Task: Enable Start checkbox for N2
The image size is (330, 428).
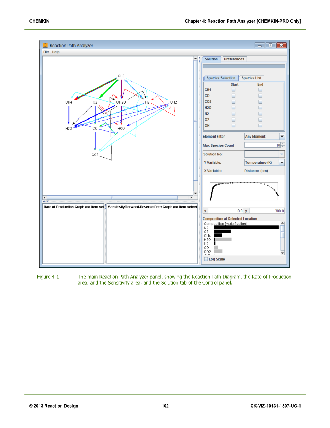Action: [x=233, y=114]
